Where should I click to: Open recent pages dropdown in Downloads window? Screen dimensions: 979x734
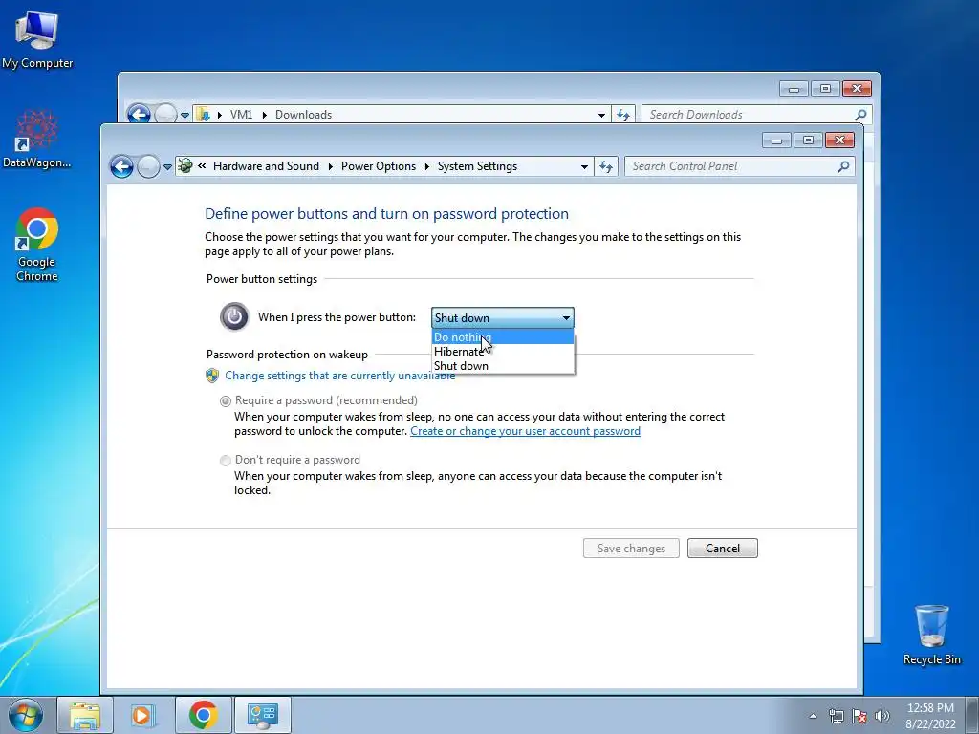click(x=185, y=116)
